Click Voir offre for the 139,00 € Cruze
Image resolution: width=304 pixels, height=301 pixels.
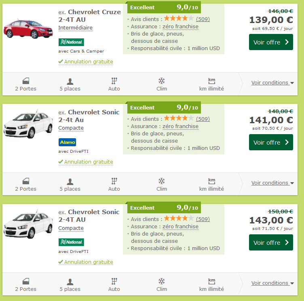(x=271, y=42)
